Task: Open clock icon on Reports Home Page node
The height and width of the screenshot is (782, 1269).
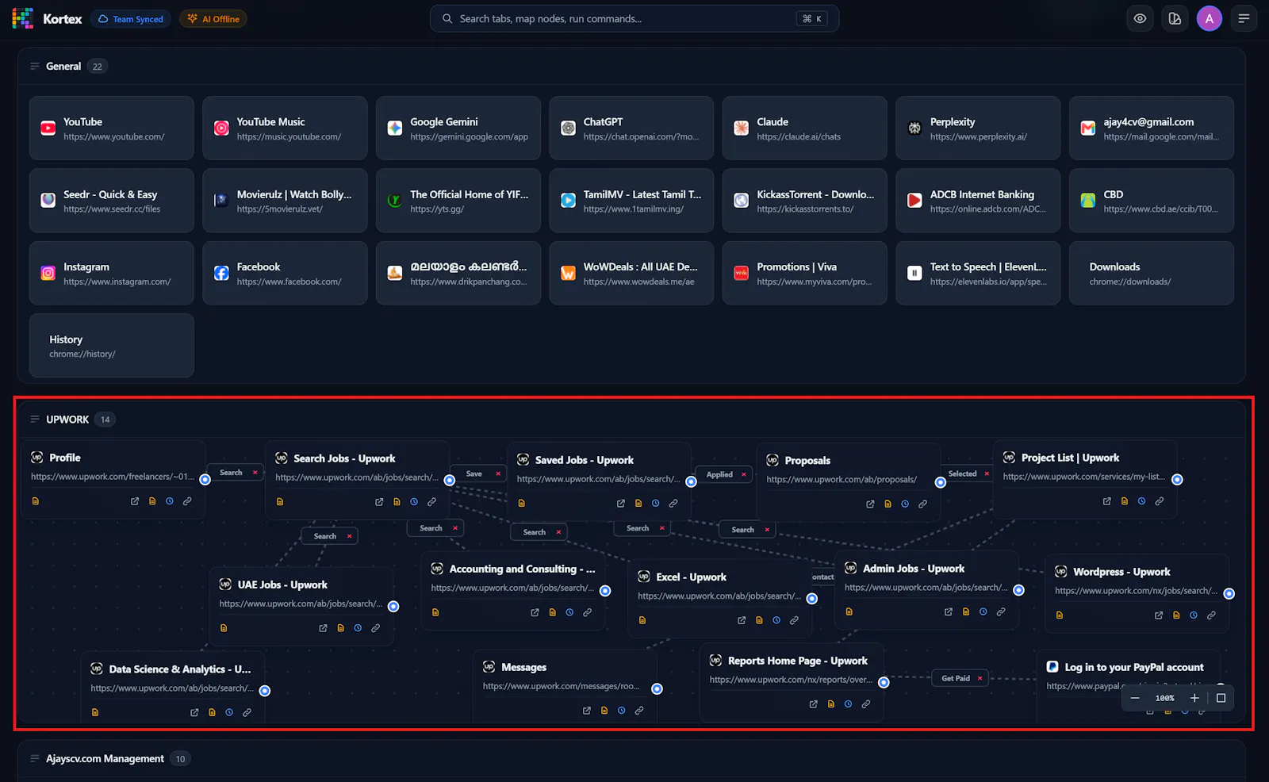Action: point(848,703)
